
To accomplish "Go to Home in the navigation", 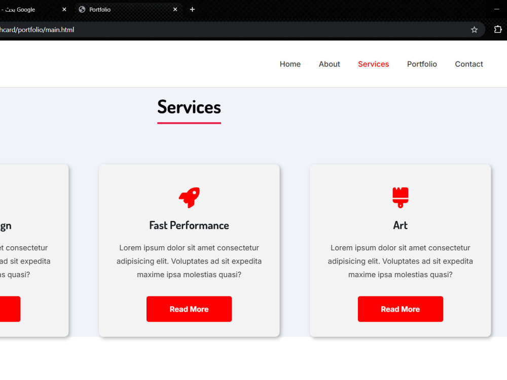I will (x=290, y=64).
